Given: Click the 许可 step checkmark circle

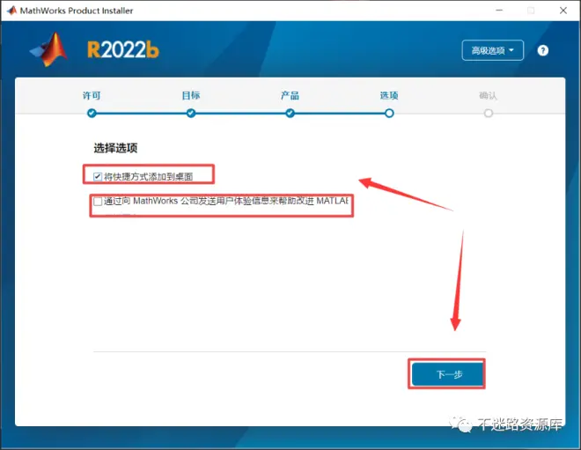Looking at the screenshot, I should [92, 113].
